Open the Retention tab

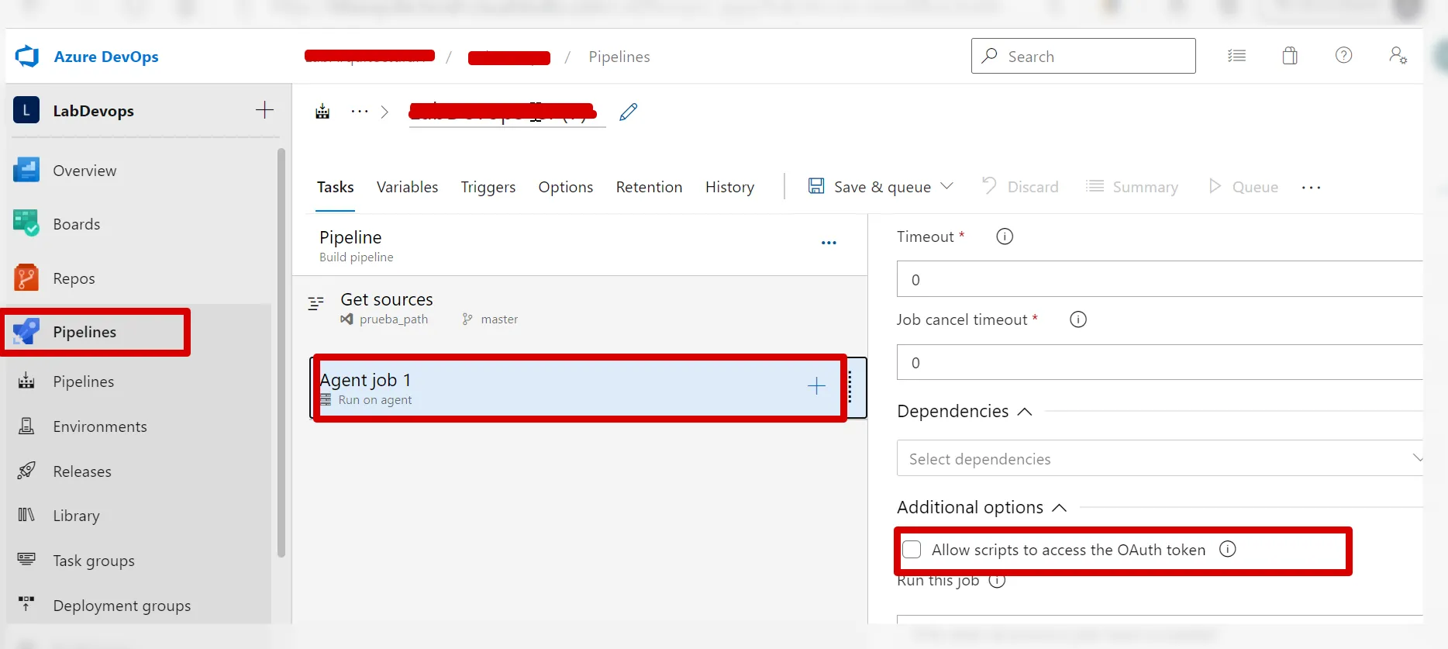coord(650,187)
